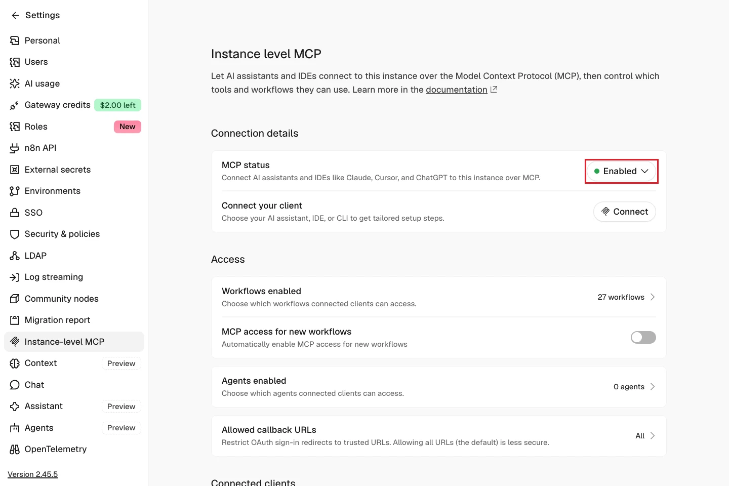
Task: Click the Log streaming arrow icon
Action: click(15, 277)
